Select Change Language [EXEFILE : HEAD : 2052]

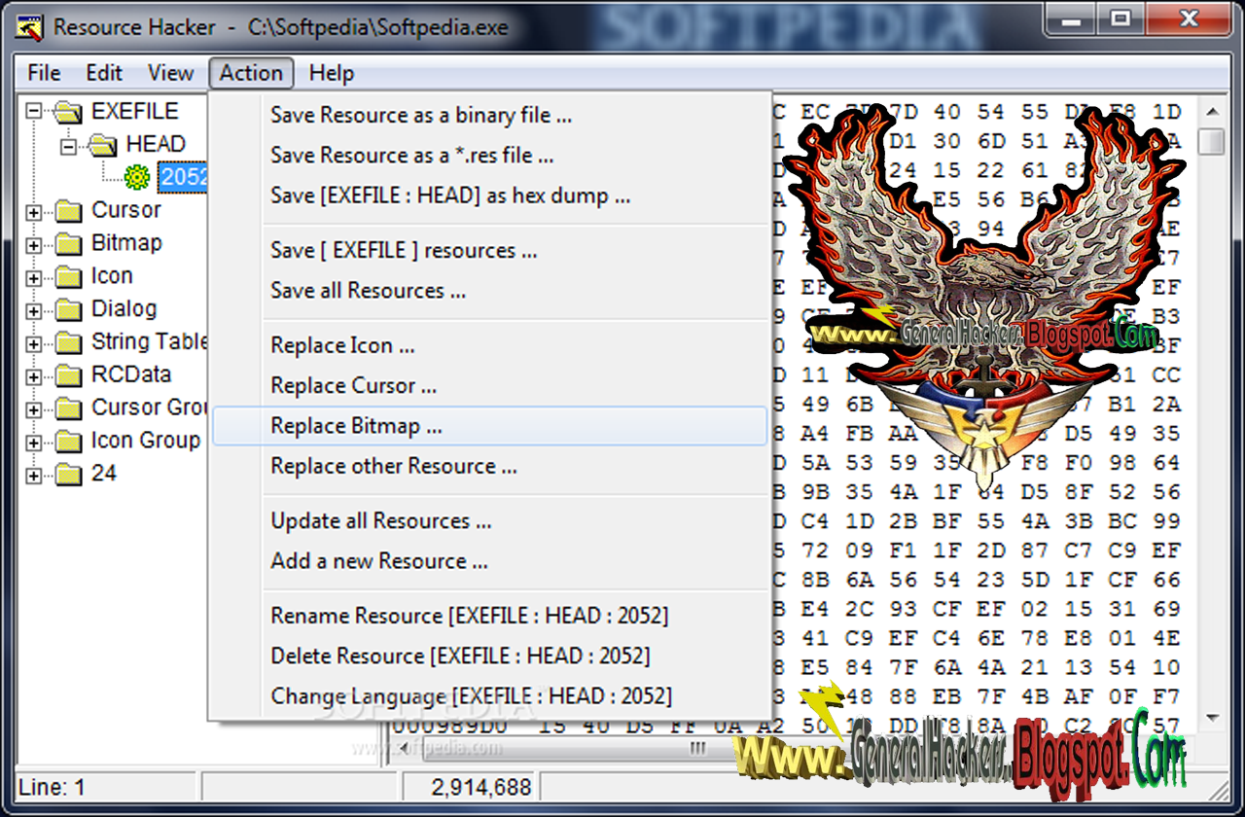[x=490, y=696]
